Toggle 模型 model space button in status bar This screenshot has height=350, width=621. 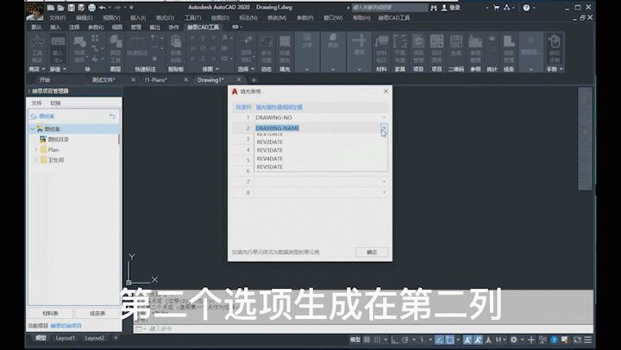point(355,340)
